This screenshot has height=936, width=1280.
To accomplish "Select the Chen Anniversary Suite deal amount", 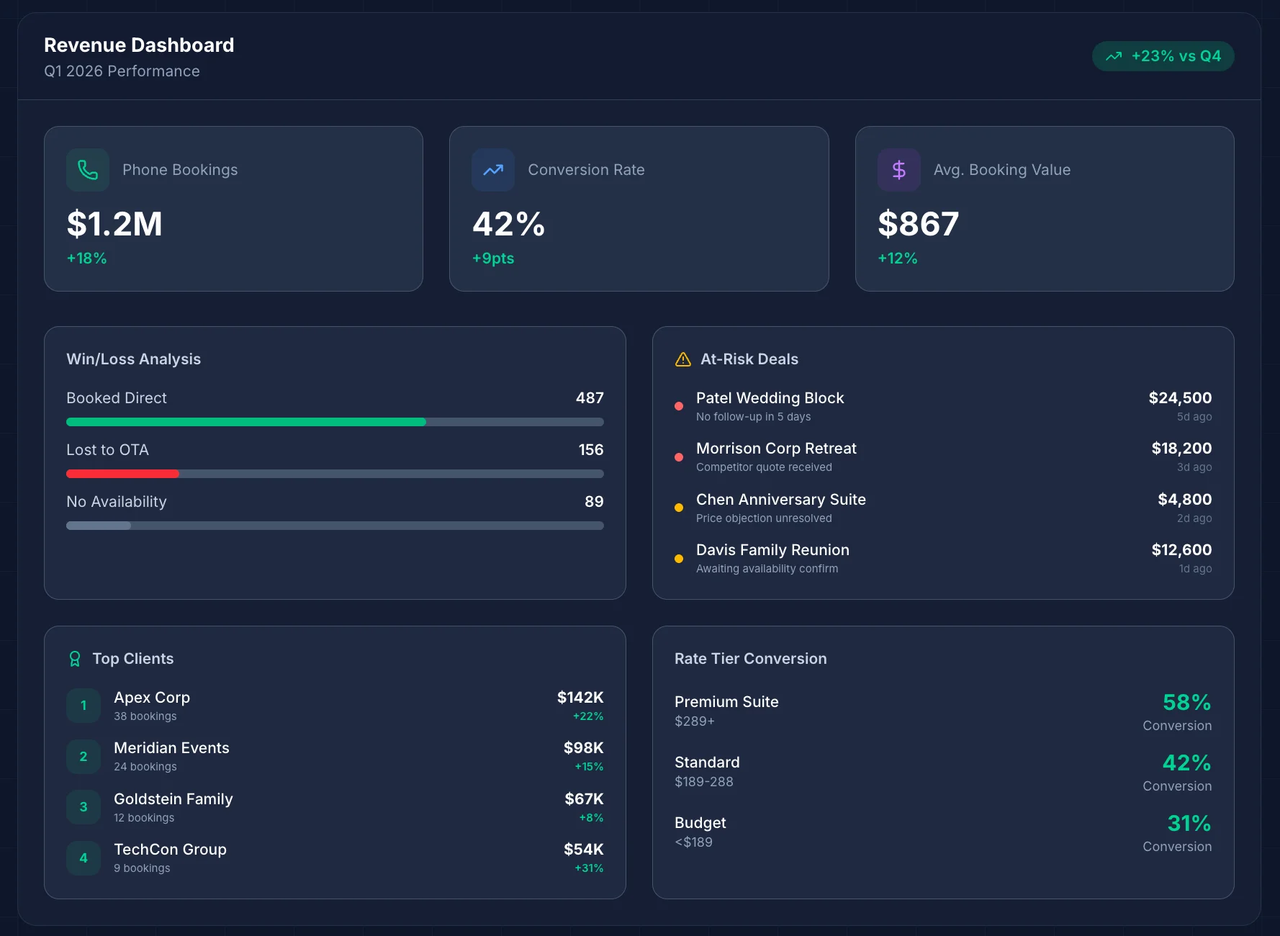I will [x=1184, y=499].
